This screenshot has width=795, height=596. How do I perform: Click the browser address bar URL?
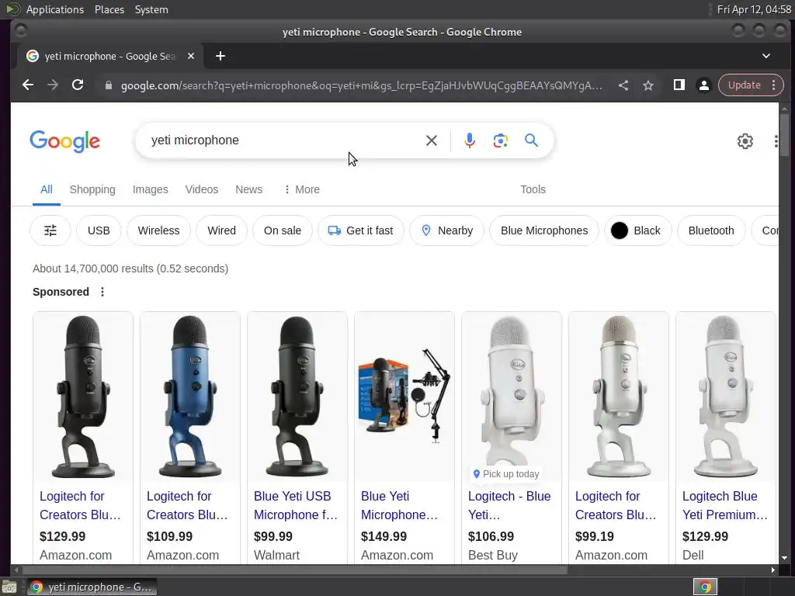361,85
